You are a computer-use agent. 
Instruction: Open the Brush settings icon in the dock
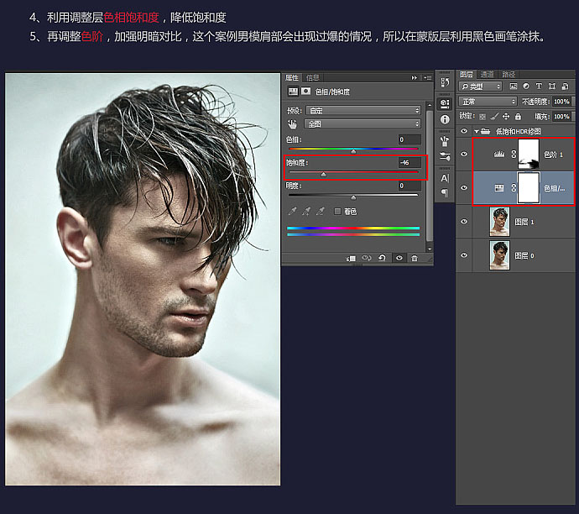pos(445,156)
